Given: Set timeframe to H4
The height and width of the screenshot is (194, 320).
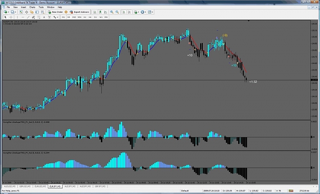Looking at the screenshot, I should click(x=90, y=17).
